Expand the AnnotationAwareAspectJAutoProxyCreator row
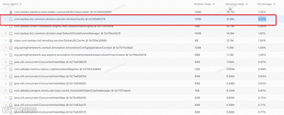The width and height of the screenshot is (284, 115). (6, 55)
